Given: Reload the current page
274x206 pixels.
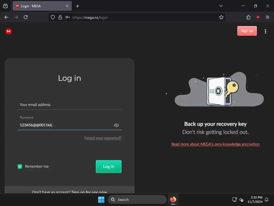Looking at the screenshot, I should [26, 17].
